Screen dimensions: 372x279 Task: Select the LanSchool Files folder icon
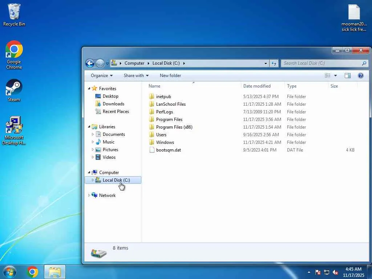152,104
